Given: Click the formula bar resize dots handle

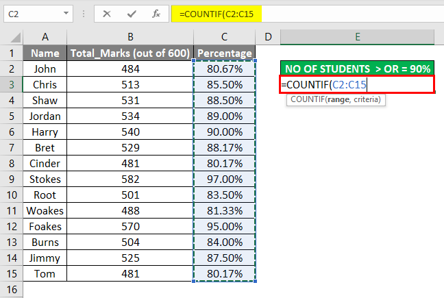Looking at the screenshot, I should (84, 14).
